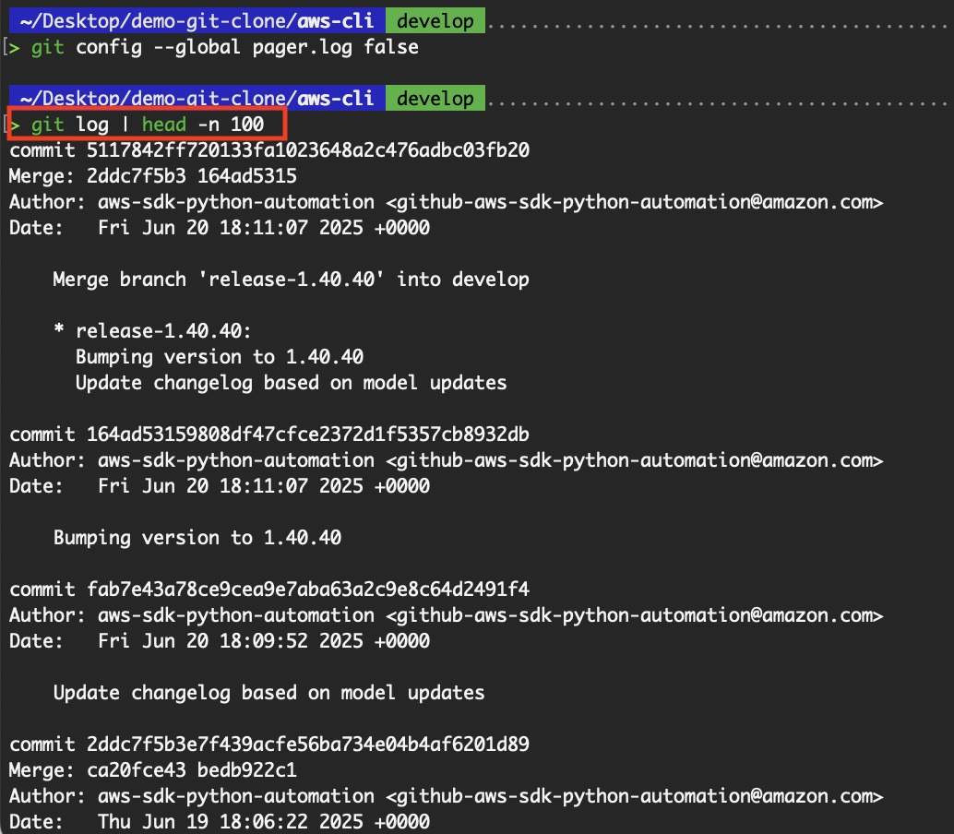Click the line 'Merge: ca20fce43 bedb922c1'

pyautogui.click(x=153, y=770)
